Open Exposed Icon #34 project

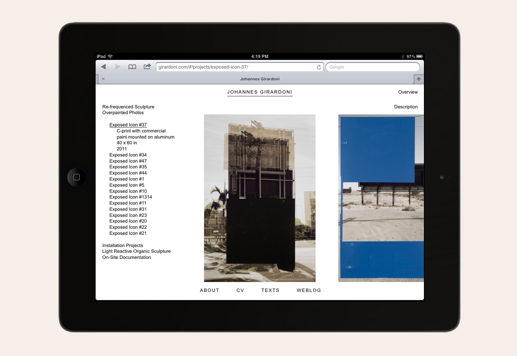point(128,155)
